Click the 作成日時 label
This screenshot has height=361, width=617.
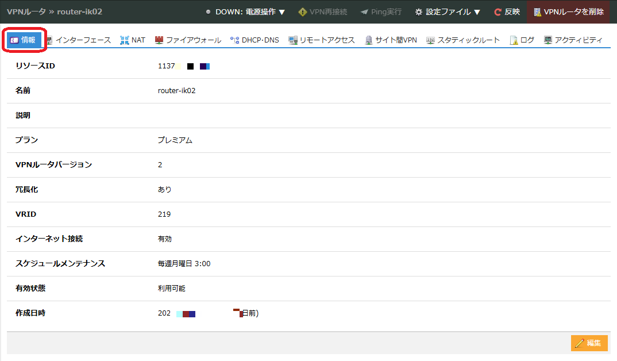30,313
